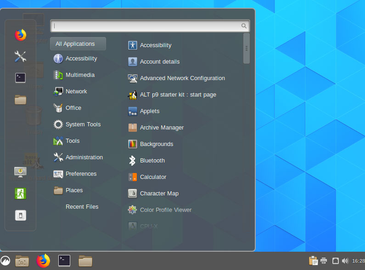Open the Administration category
Screen dimensions: 365x270
click(78, 157)
